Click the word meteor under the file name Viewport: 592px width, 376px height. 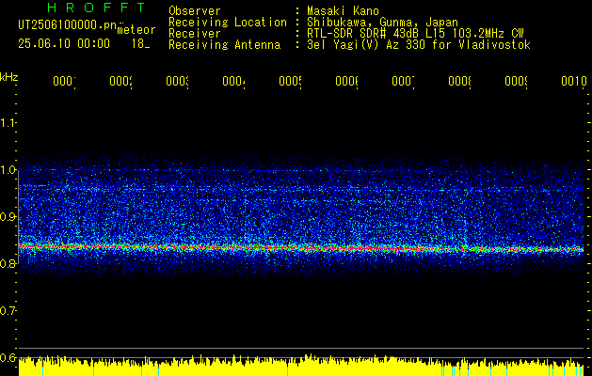[x=136, y=30]
